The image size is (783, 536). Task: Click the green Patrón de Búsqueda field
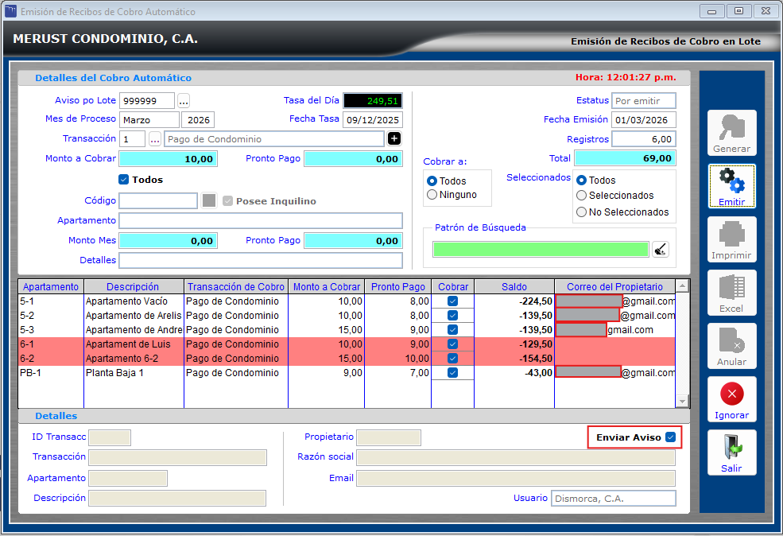[x=541, y=250]
